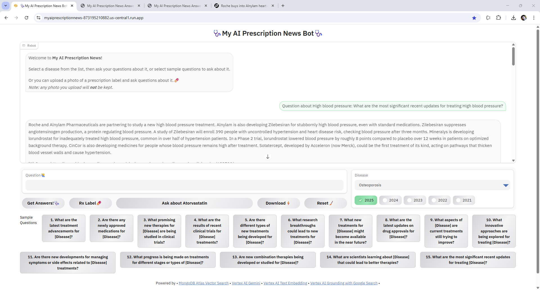Select sample question 4 about clinical trial results
Screen dimensions: 540x290
point(207,231)
